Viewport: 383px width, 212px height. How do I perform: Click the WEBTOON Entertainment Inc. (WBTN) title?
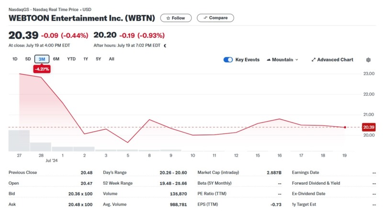[x=82, y=18]
